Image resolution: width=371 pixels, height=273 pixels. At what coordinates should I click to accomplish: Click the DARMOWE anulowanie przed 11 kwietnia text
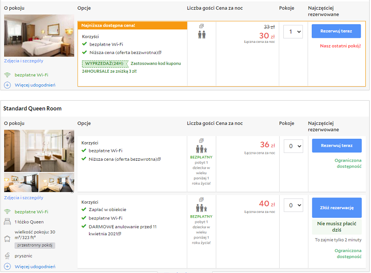[123, 230]
